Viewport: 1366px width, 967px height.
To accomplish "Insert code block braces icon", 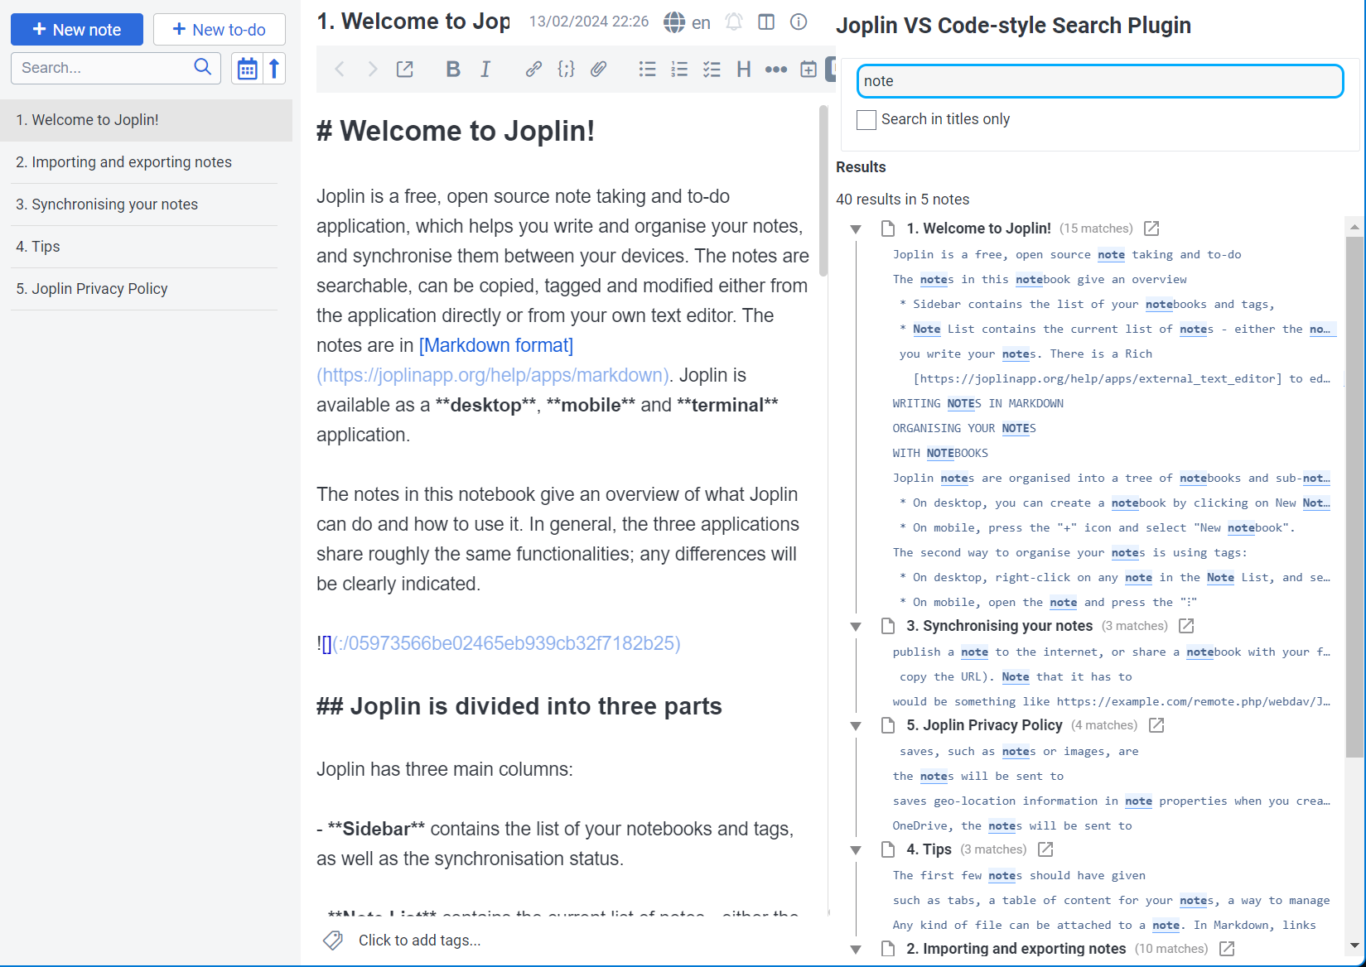I will 566,70.
